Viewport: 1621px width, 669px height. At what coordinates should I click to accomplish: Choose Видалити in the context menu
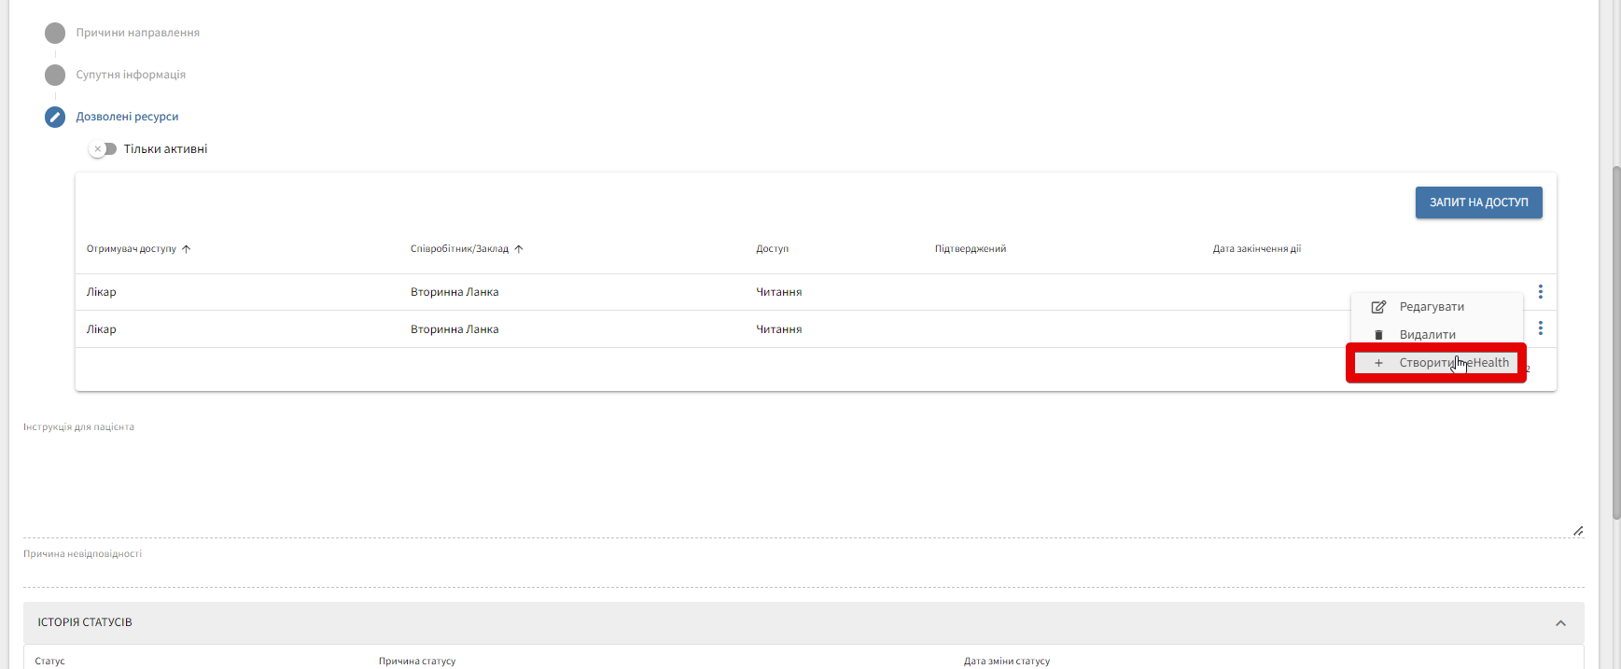tap(1427, 335)
